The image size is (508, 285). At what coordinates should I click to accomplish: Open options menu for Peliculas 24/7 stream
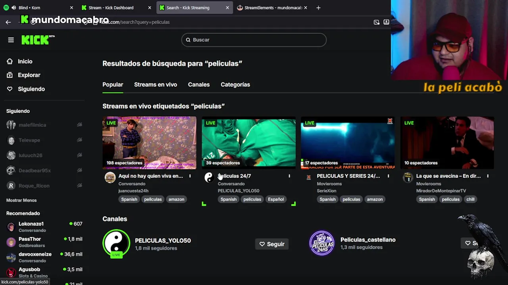(x=289, y=176)
